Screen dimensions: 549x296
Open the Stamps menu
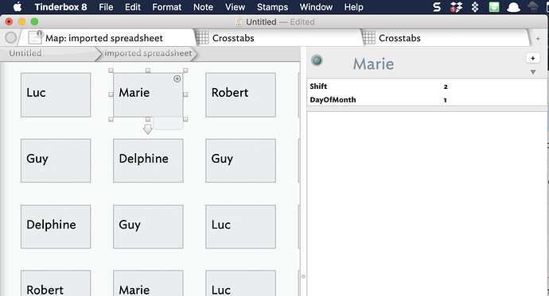272,7
